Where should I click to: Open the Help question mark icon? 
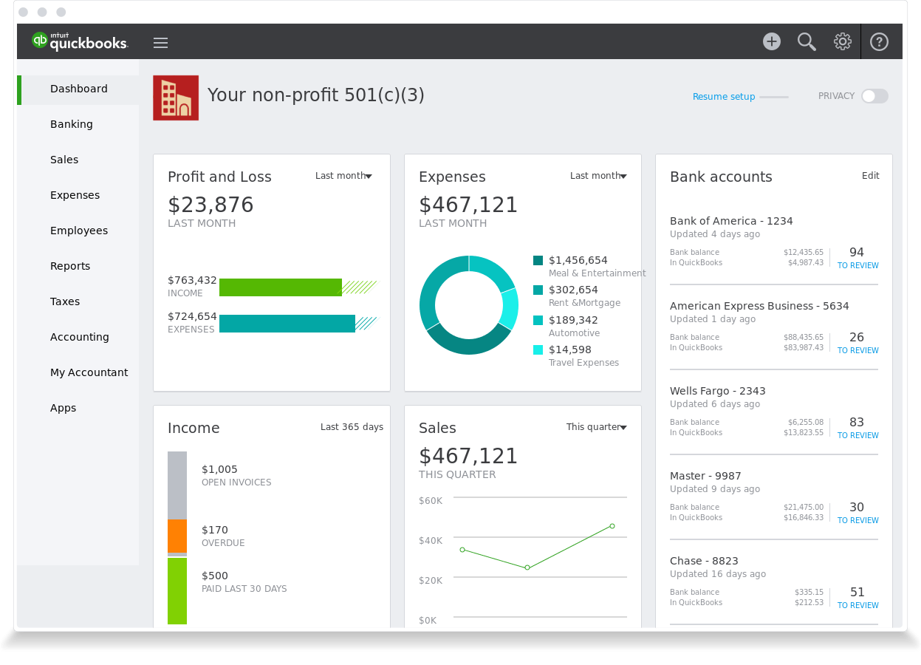tap(879, 41)
